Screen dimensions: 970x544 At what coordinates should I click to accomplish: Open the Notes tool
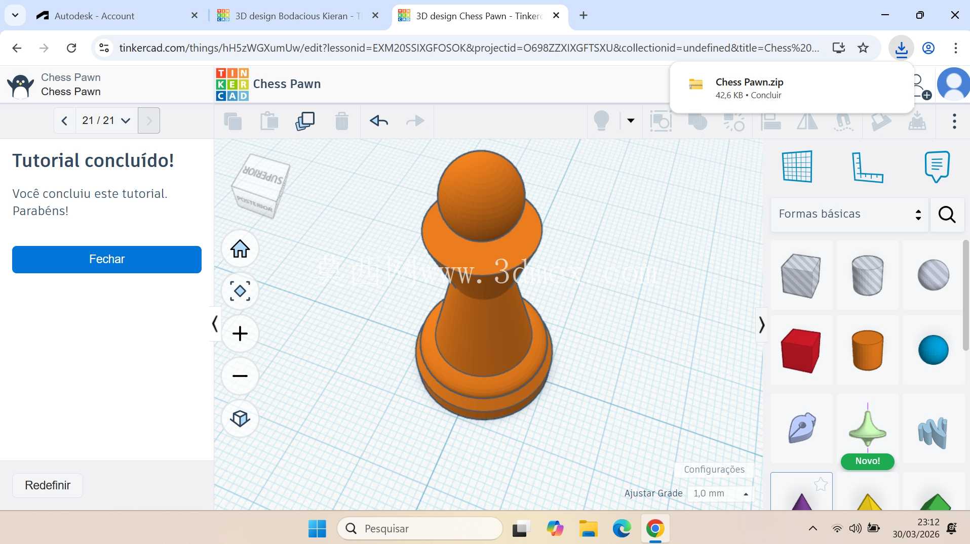click(x=937, y=166)
